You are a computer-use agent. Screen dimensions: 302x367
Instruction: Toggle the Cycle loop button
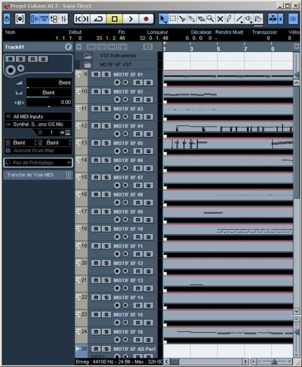pyautogui.click(x=98, y=19)
